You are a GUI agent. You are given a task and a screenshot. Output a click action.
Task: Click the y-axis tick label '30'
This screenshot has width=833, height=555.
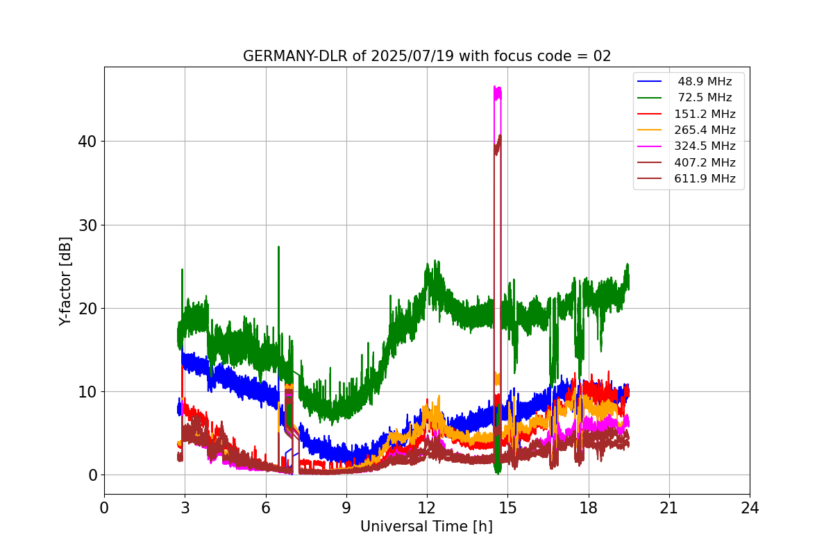pos(89,225)
